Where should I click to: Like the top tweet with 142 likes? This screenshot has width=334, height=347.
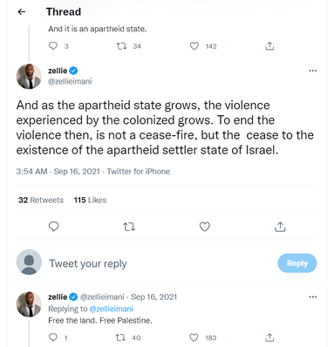point(194,46)
